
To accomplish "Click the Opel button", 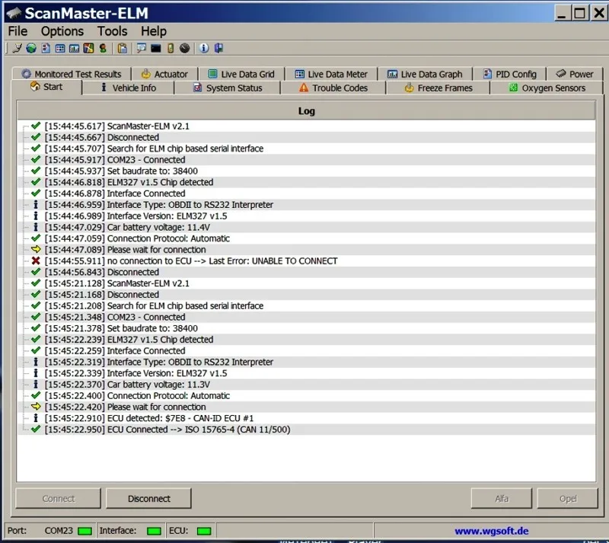I will pos(567,498).
